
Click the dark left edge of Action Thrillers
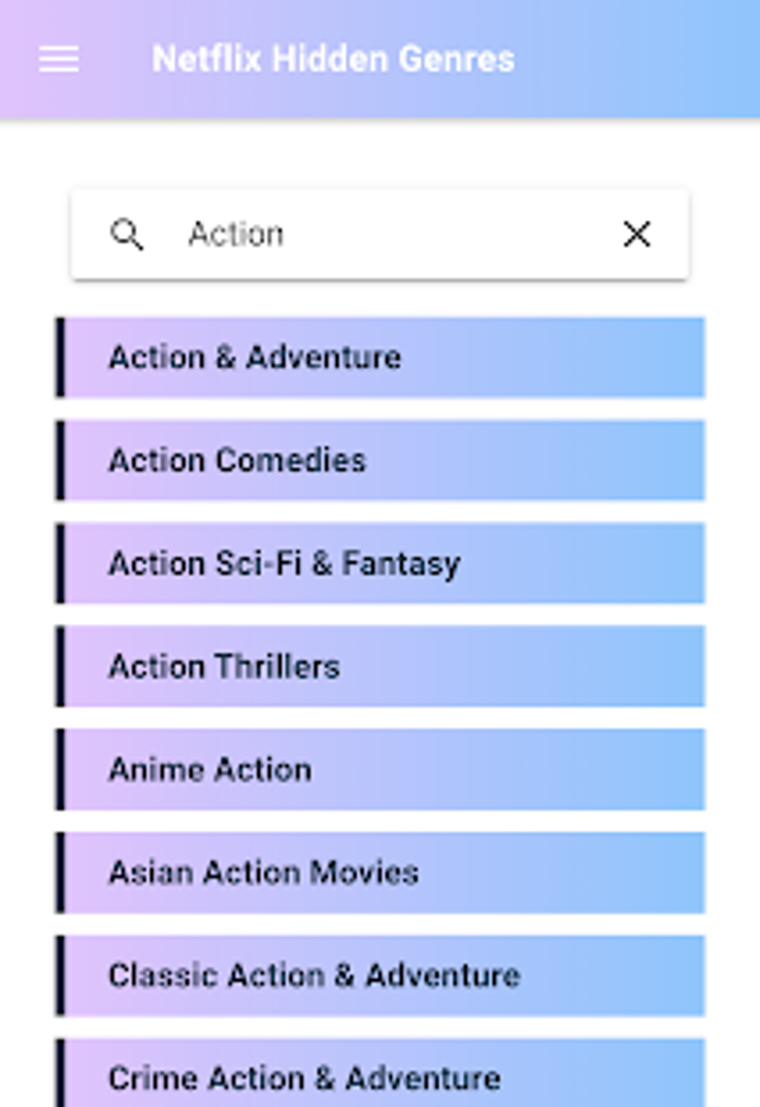click(60, 666)
